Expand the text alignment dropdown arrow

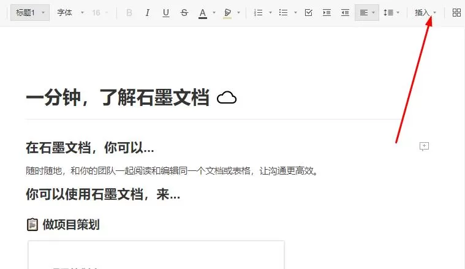[373, 13]
